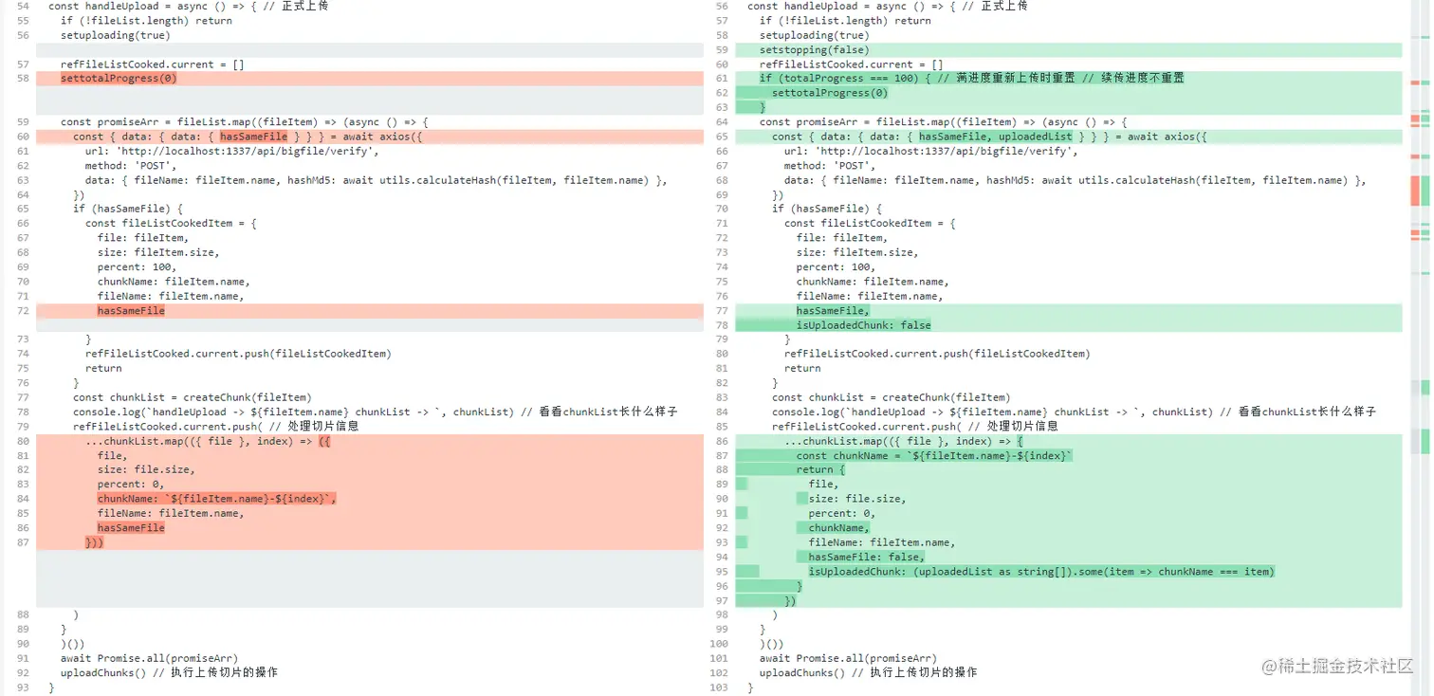1434x696 pixels.
Task: Click left url 'bigfile/verify' line 61
Action: (x=231, y=151)
